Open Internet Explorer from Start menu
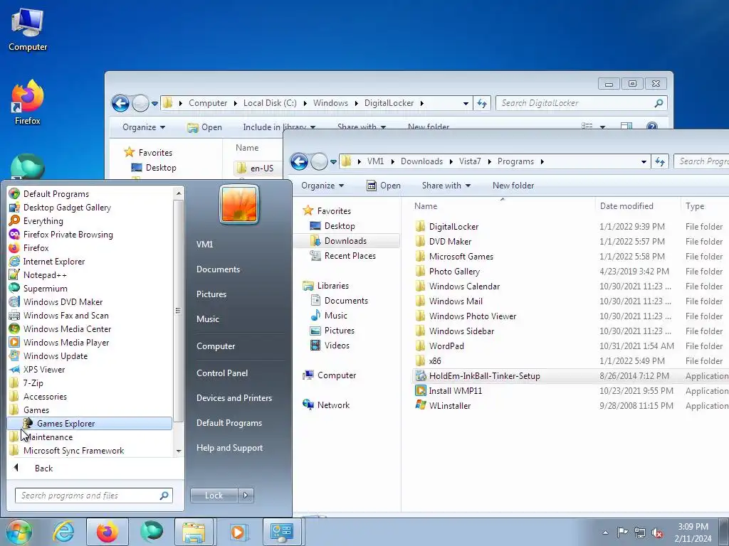The width and height of the screenshot is (729, 546). click(x=54, y=261)
